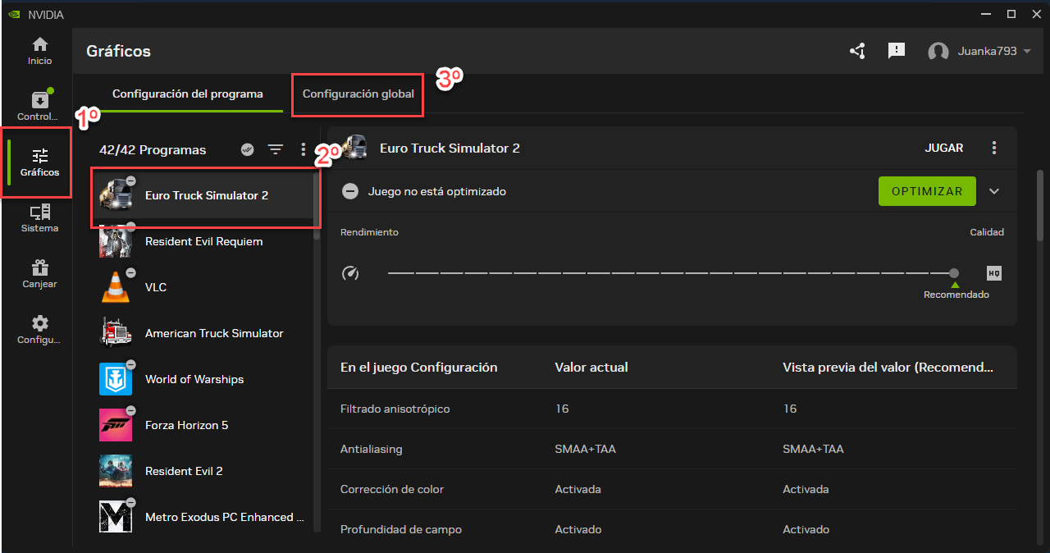This screenshot has width=1050, height=553.
Task: Click the JUGAR button
Action: [x=944, y=148]
